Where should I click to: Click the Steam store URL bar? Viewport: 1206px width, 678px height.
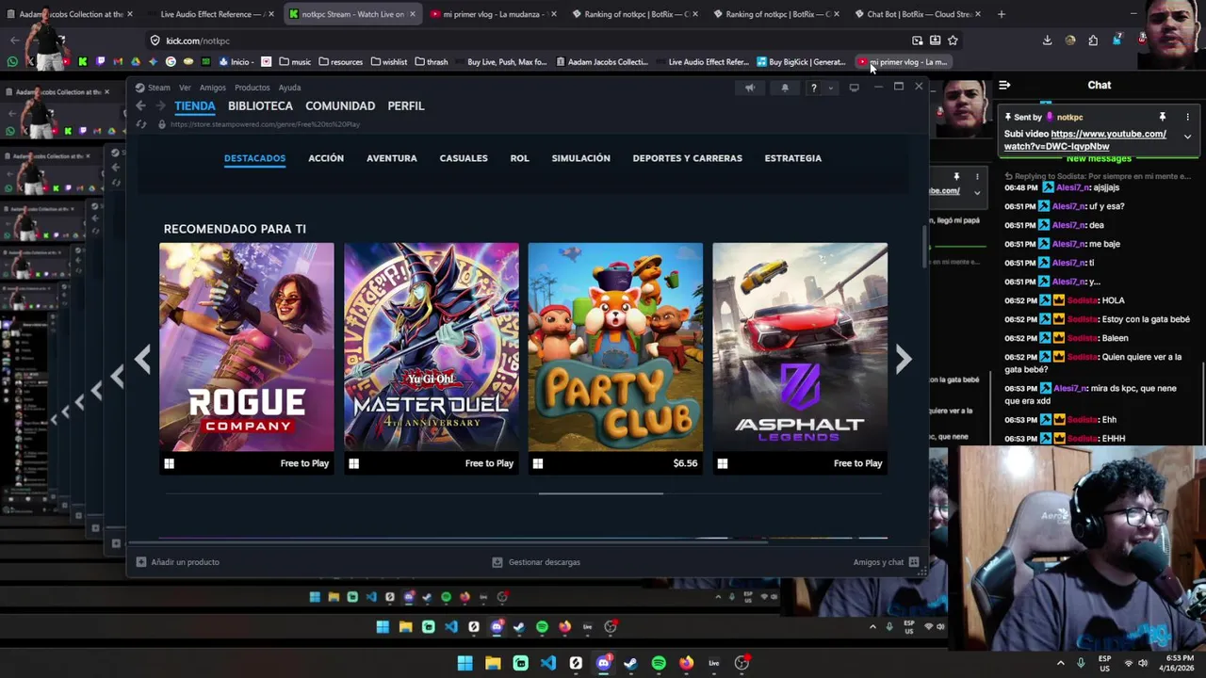coord(266,124)
